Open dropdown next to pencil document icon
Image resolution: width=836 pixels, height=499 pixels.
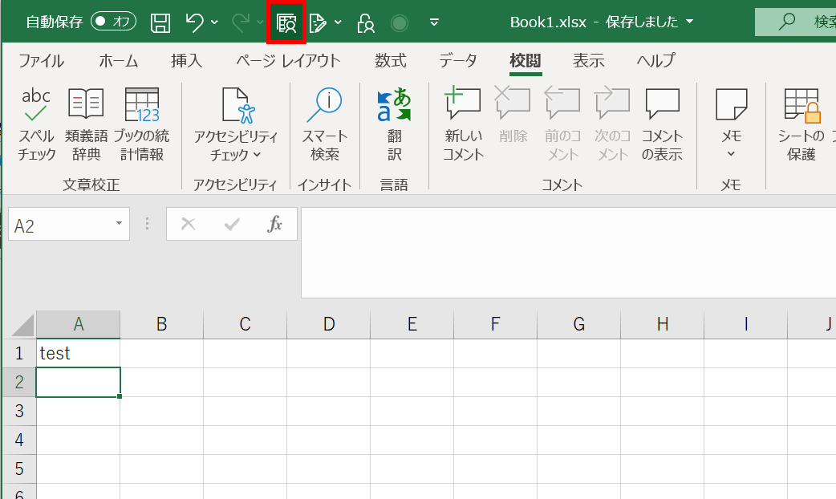[338, 22]
